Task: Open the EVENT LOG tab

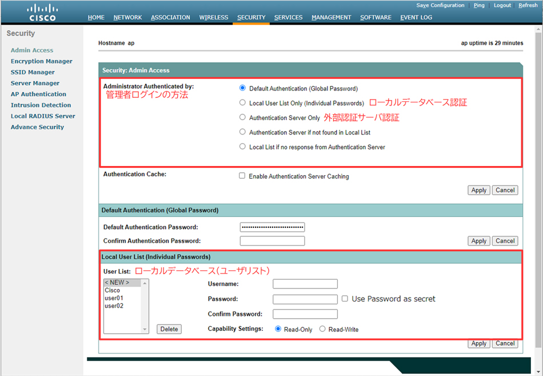Action: point(416,18)
